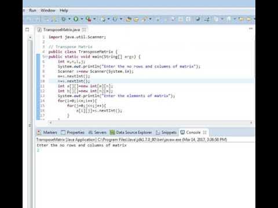
Task: Switch to the Markers tab
Action: (x=47, y=132)
